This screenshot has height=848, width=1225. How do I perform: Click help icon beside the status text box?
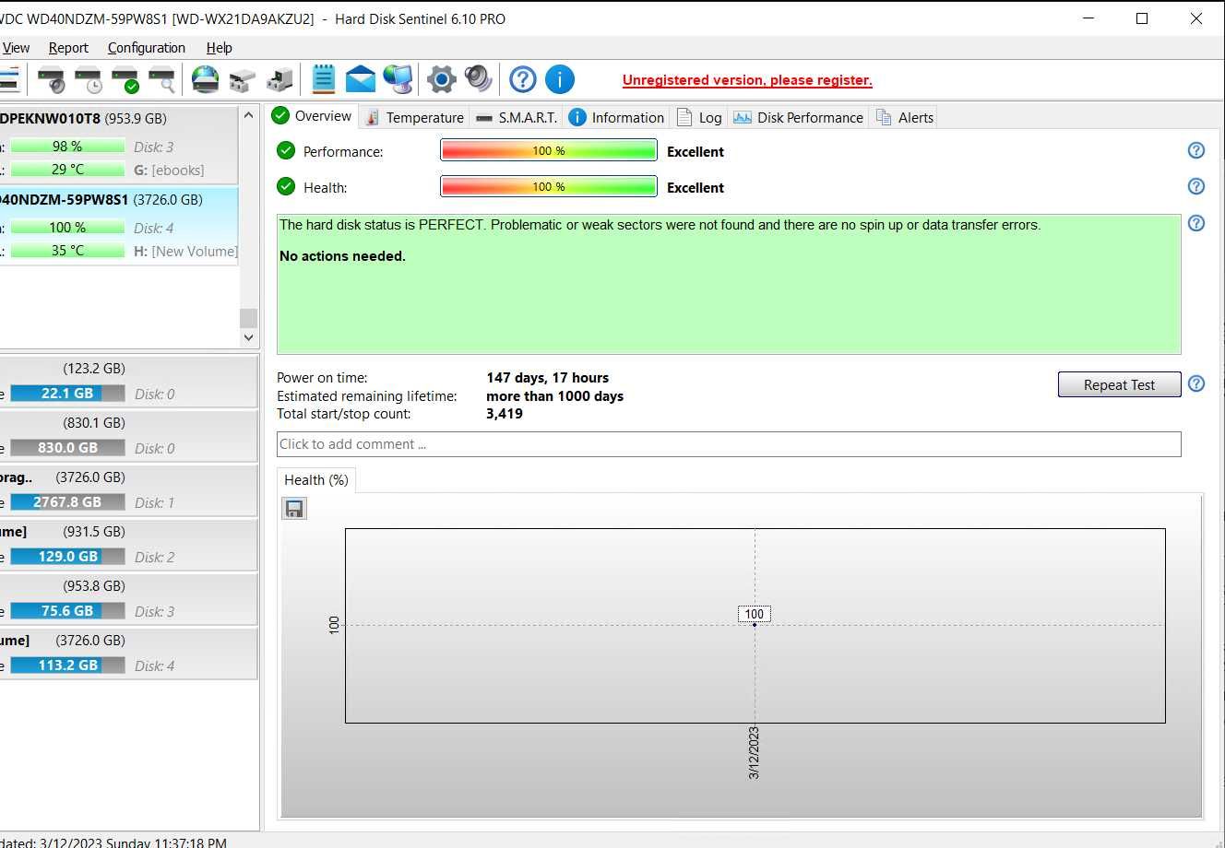coord(1196,223)
